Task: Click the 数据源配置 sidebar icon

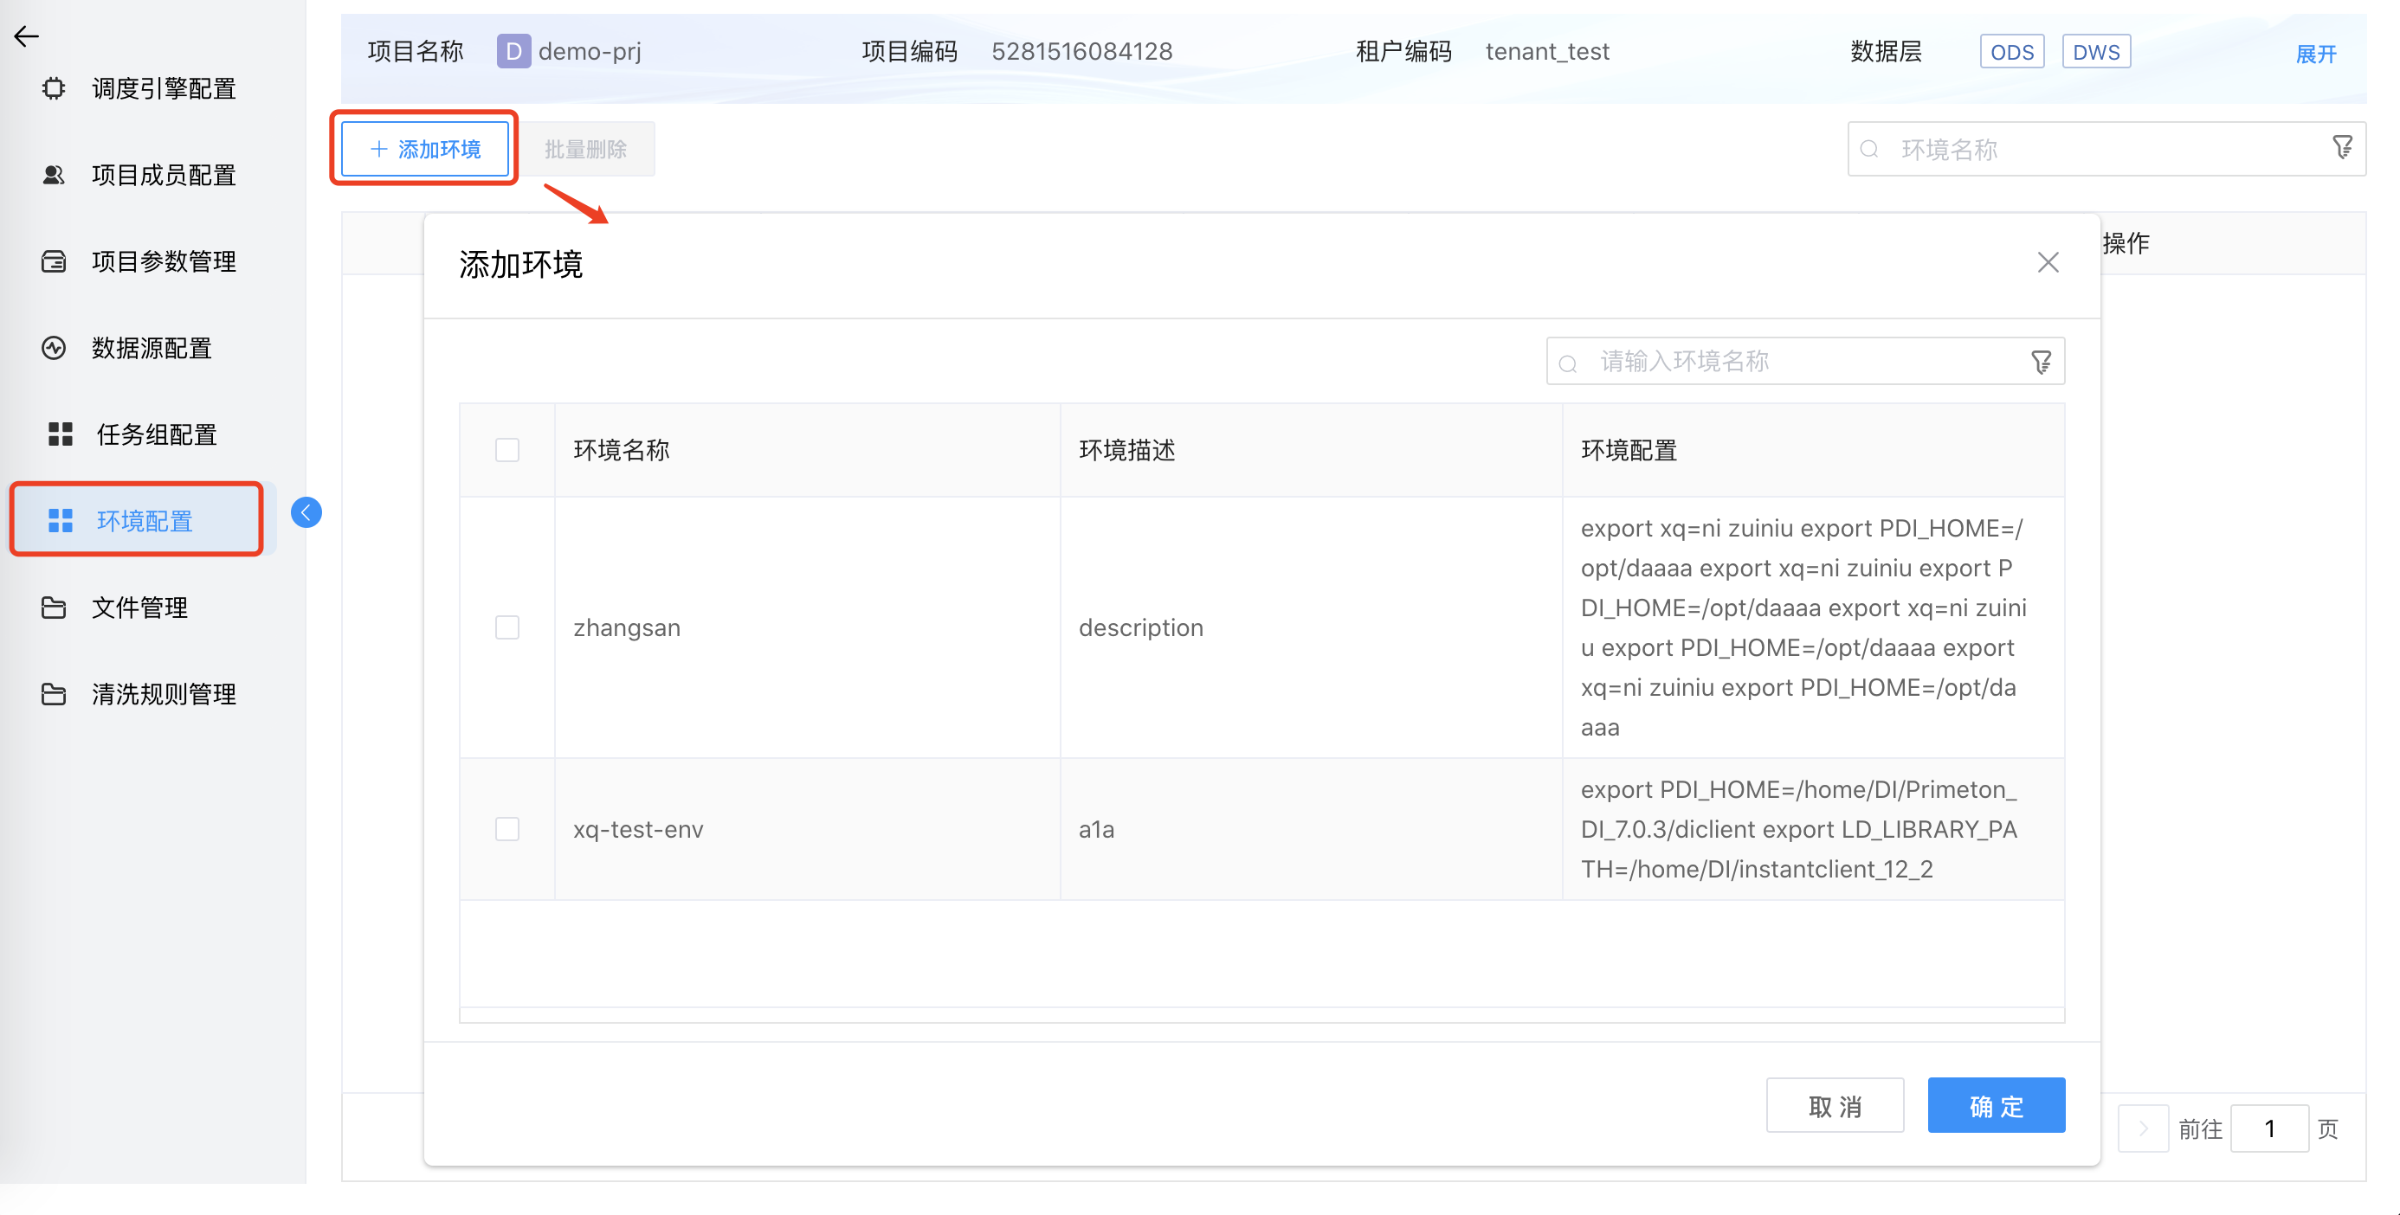Action: point(54,348)
